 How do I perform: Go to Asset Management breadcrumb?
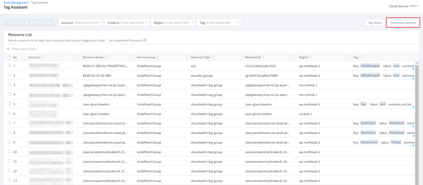[16, 3]
